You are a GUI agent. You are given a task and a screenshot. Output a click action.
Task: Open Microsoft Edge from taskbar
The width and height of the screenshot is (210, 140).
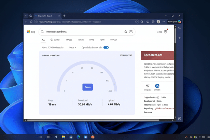[x=78, y=137]
